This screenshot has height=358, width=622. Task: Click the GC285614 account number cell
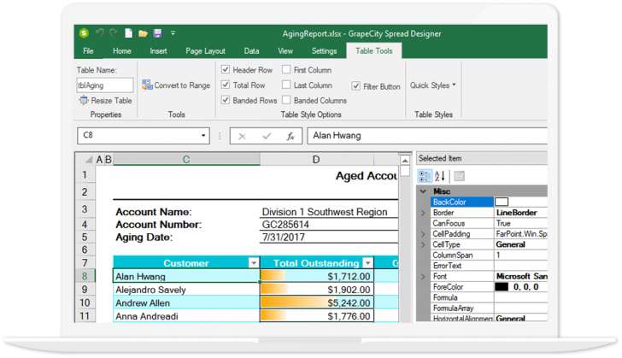[329, 224]
